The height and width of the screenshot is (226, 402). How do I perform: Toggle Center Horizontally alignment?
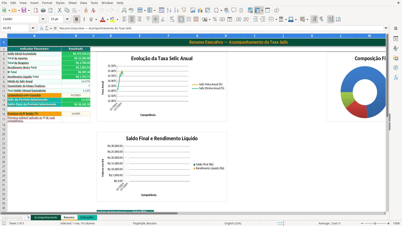coord(132,19)
